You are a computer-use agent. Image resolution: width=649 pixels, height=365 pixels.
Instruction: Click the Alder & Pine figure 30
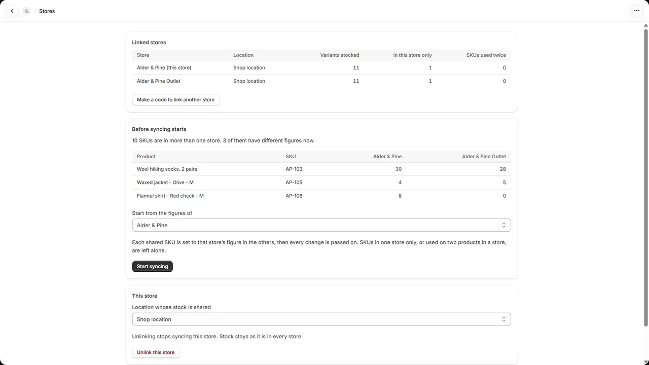pyautogui.click(x=399, y=169)
